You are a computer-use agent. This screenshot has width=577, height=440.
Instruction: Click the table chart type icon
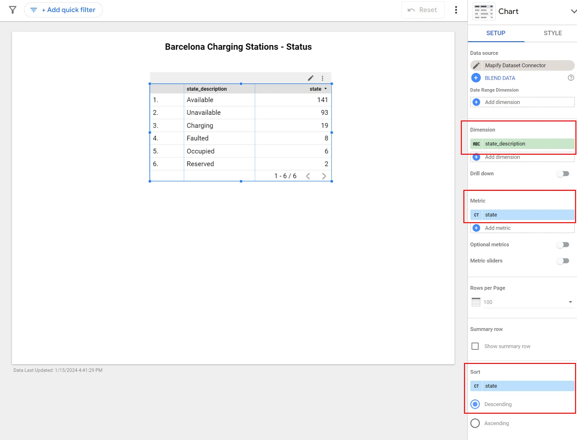[484, 11]
